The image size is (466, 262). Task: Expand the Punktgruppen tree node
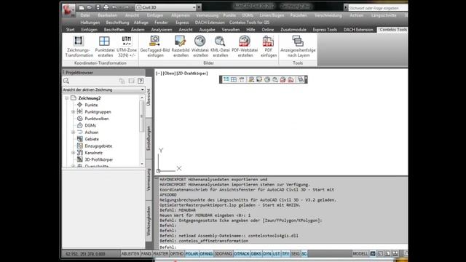click(73, 111)
